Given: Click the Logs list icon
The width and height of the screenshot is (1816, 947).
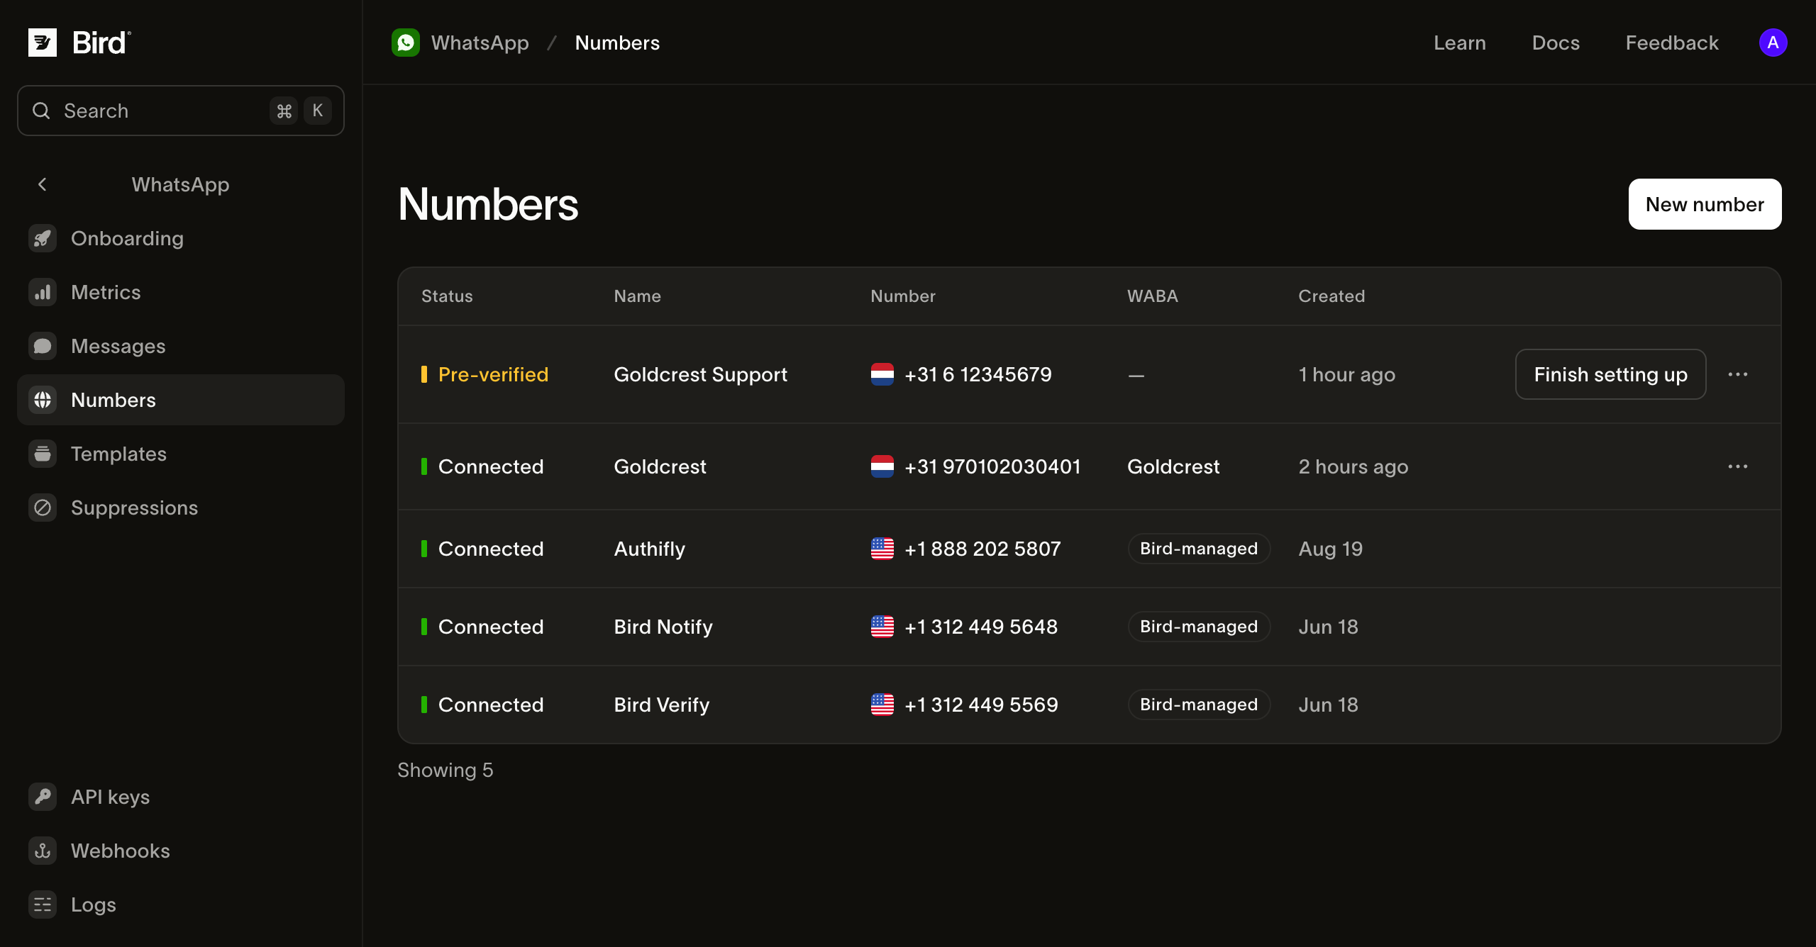Looking at the screenshot, I should tap(43, 904).
